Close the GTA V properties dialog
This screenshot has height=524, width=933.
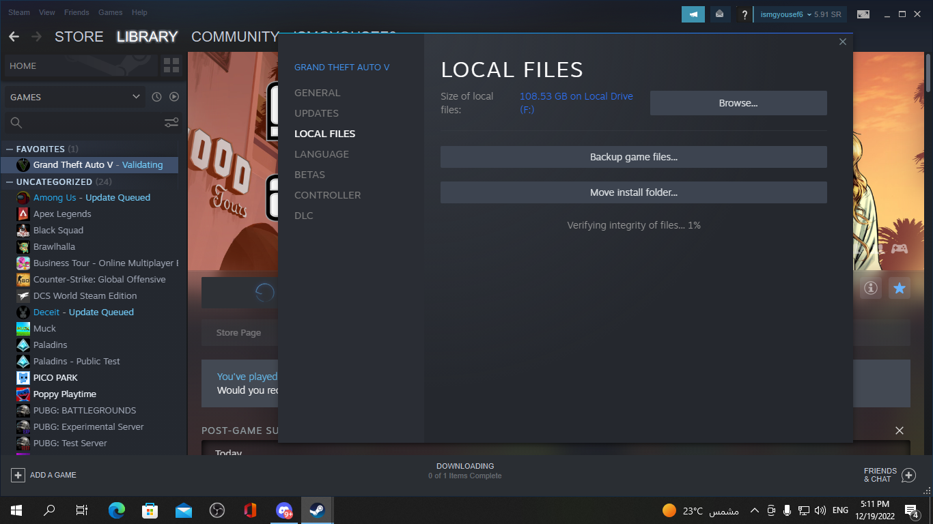pyautogui.click(x=843, y=42)
